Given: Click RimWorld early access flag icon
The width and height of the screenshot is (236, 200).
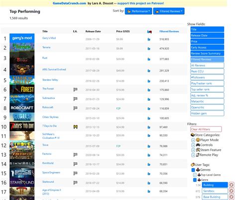Looking at the screenshot, I should click(75, 164).
